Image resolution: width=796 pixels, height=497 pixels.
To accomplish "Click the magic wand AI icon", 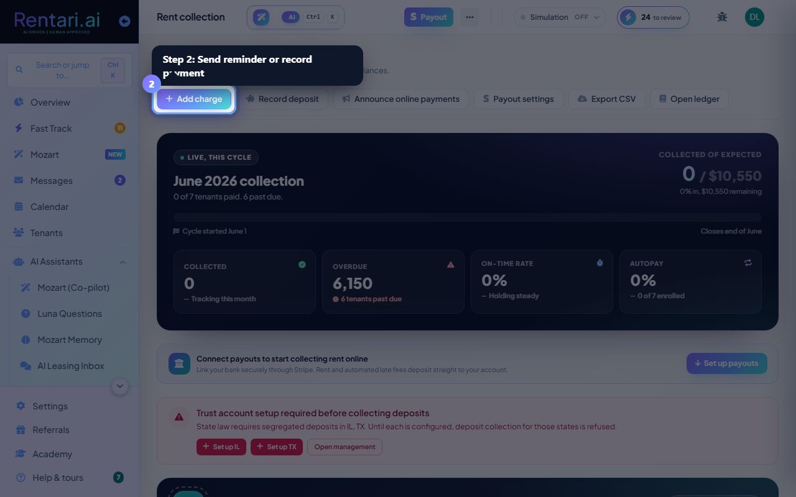I will (261, 17).
